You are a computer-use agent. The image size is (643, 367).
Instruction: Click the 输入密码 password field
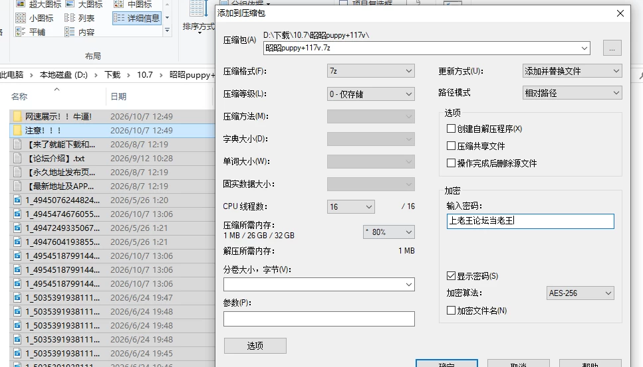(x=530, y=221)
